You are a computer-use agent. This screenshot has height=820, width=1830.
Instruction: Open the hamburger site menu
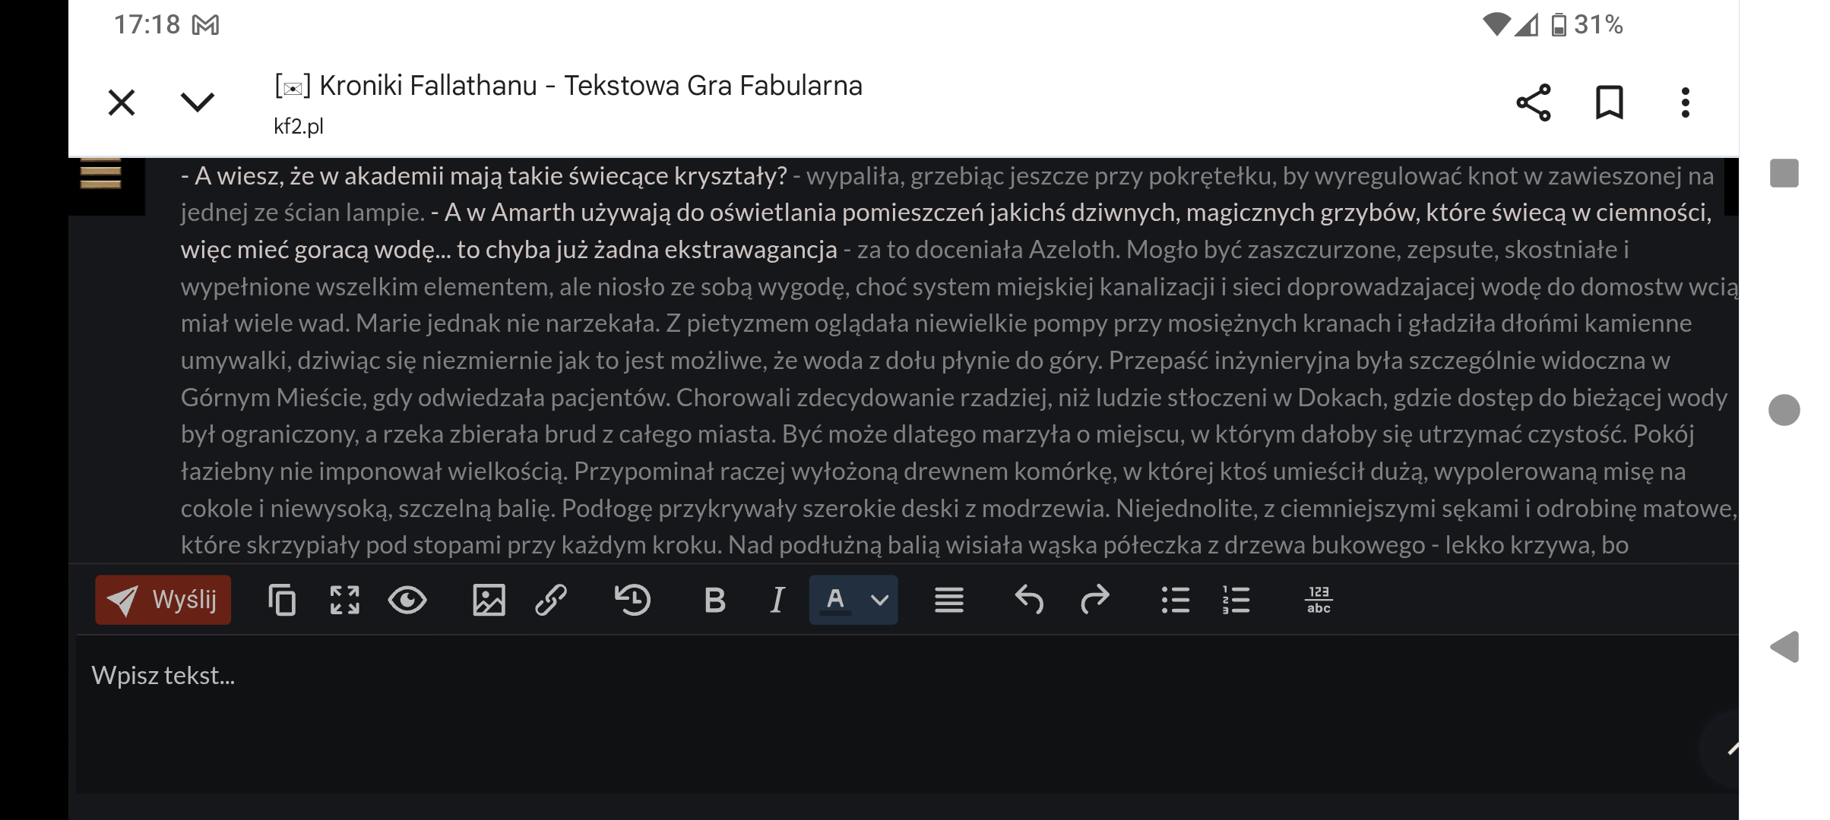pyautogui.click(x=101, y=175)
